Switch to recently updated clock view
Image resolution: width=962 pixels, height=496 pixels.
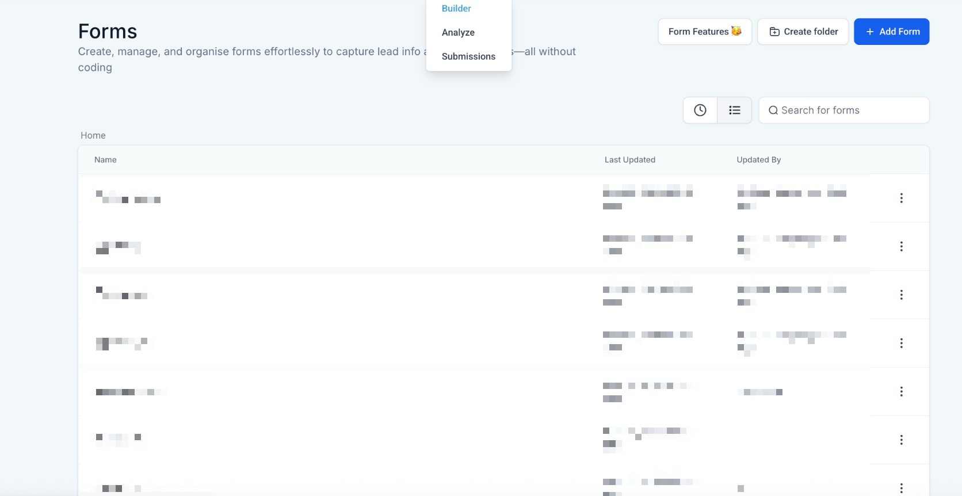(700, 110)
